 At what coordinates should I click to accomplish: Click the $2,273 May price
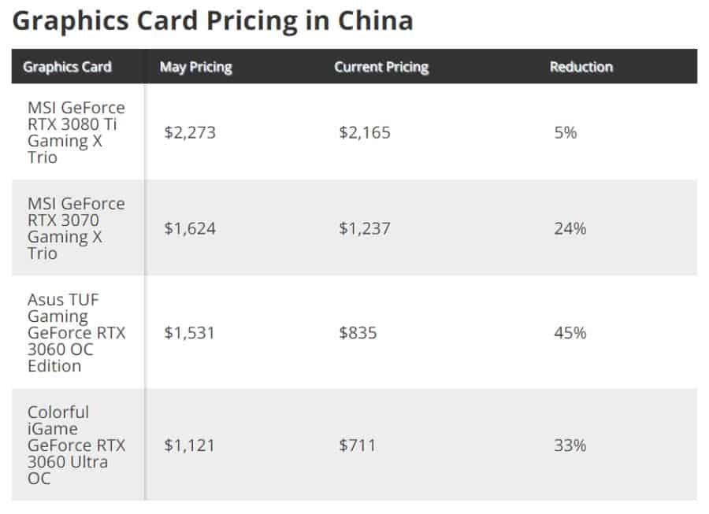(190, 132)
